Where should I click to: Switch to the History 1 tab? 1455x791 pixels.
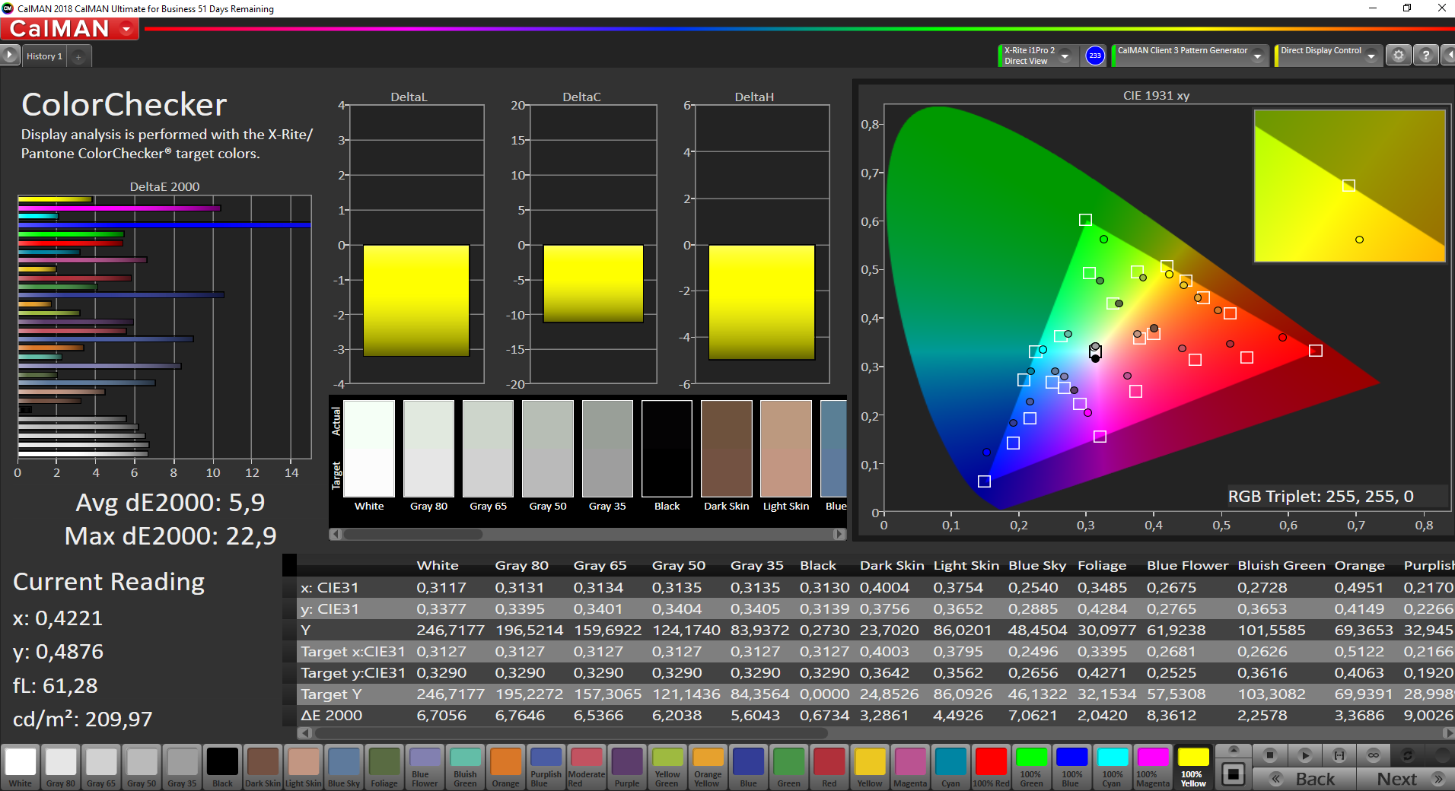pyautogui.click(x=44, y=56)
